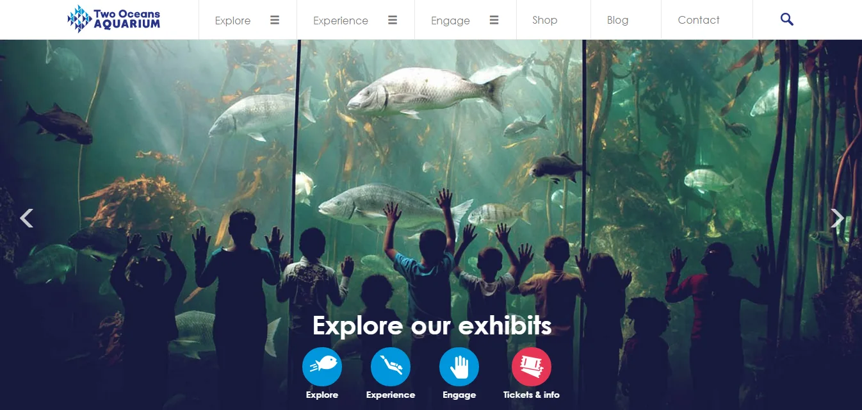Open the Contact menu item

coord(699,20)
